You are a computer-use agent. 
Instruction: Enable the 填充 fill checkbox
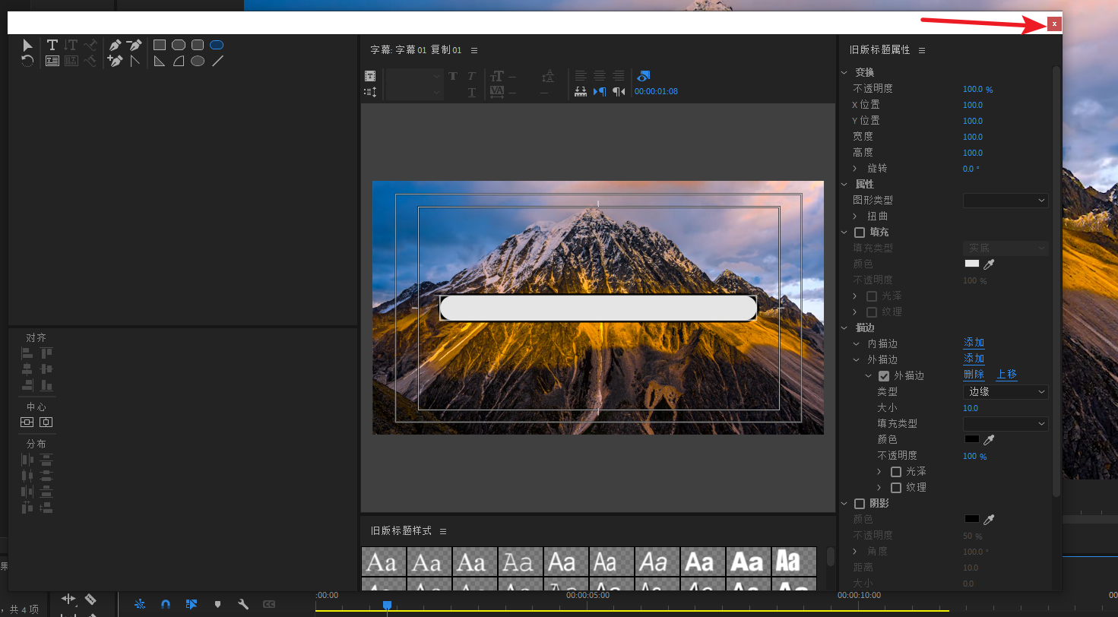tap(860, 233)
